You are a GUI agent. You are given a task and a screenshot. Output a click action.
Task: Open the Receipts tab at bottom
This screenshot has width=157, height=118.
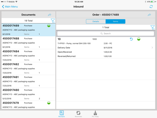pyautogui.click(x=61, y=114)
